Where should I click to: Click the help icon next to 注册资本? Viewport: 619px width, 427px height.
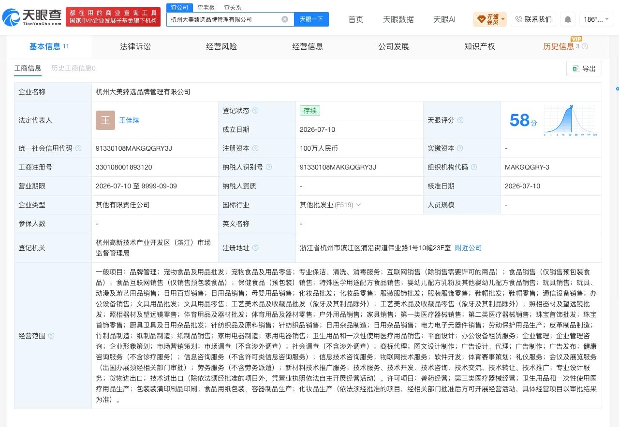pos(255,148)
